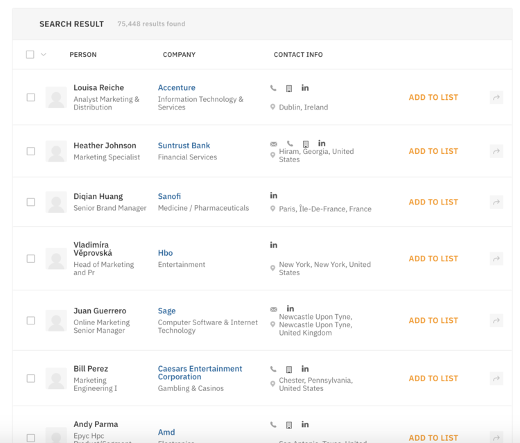Open Suntrust Bank company link

click(184, 146)
